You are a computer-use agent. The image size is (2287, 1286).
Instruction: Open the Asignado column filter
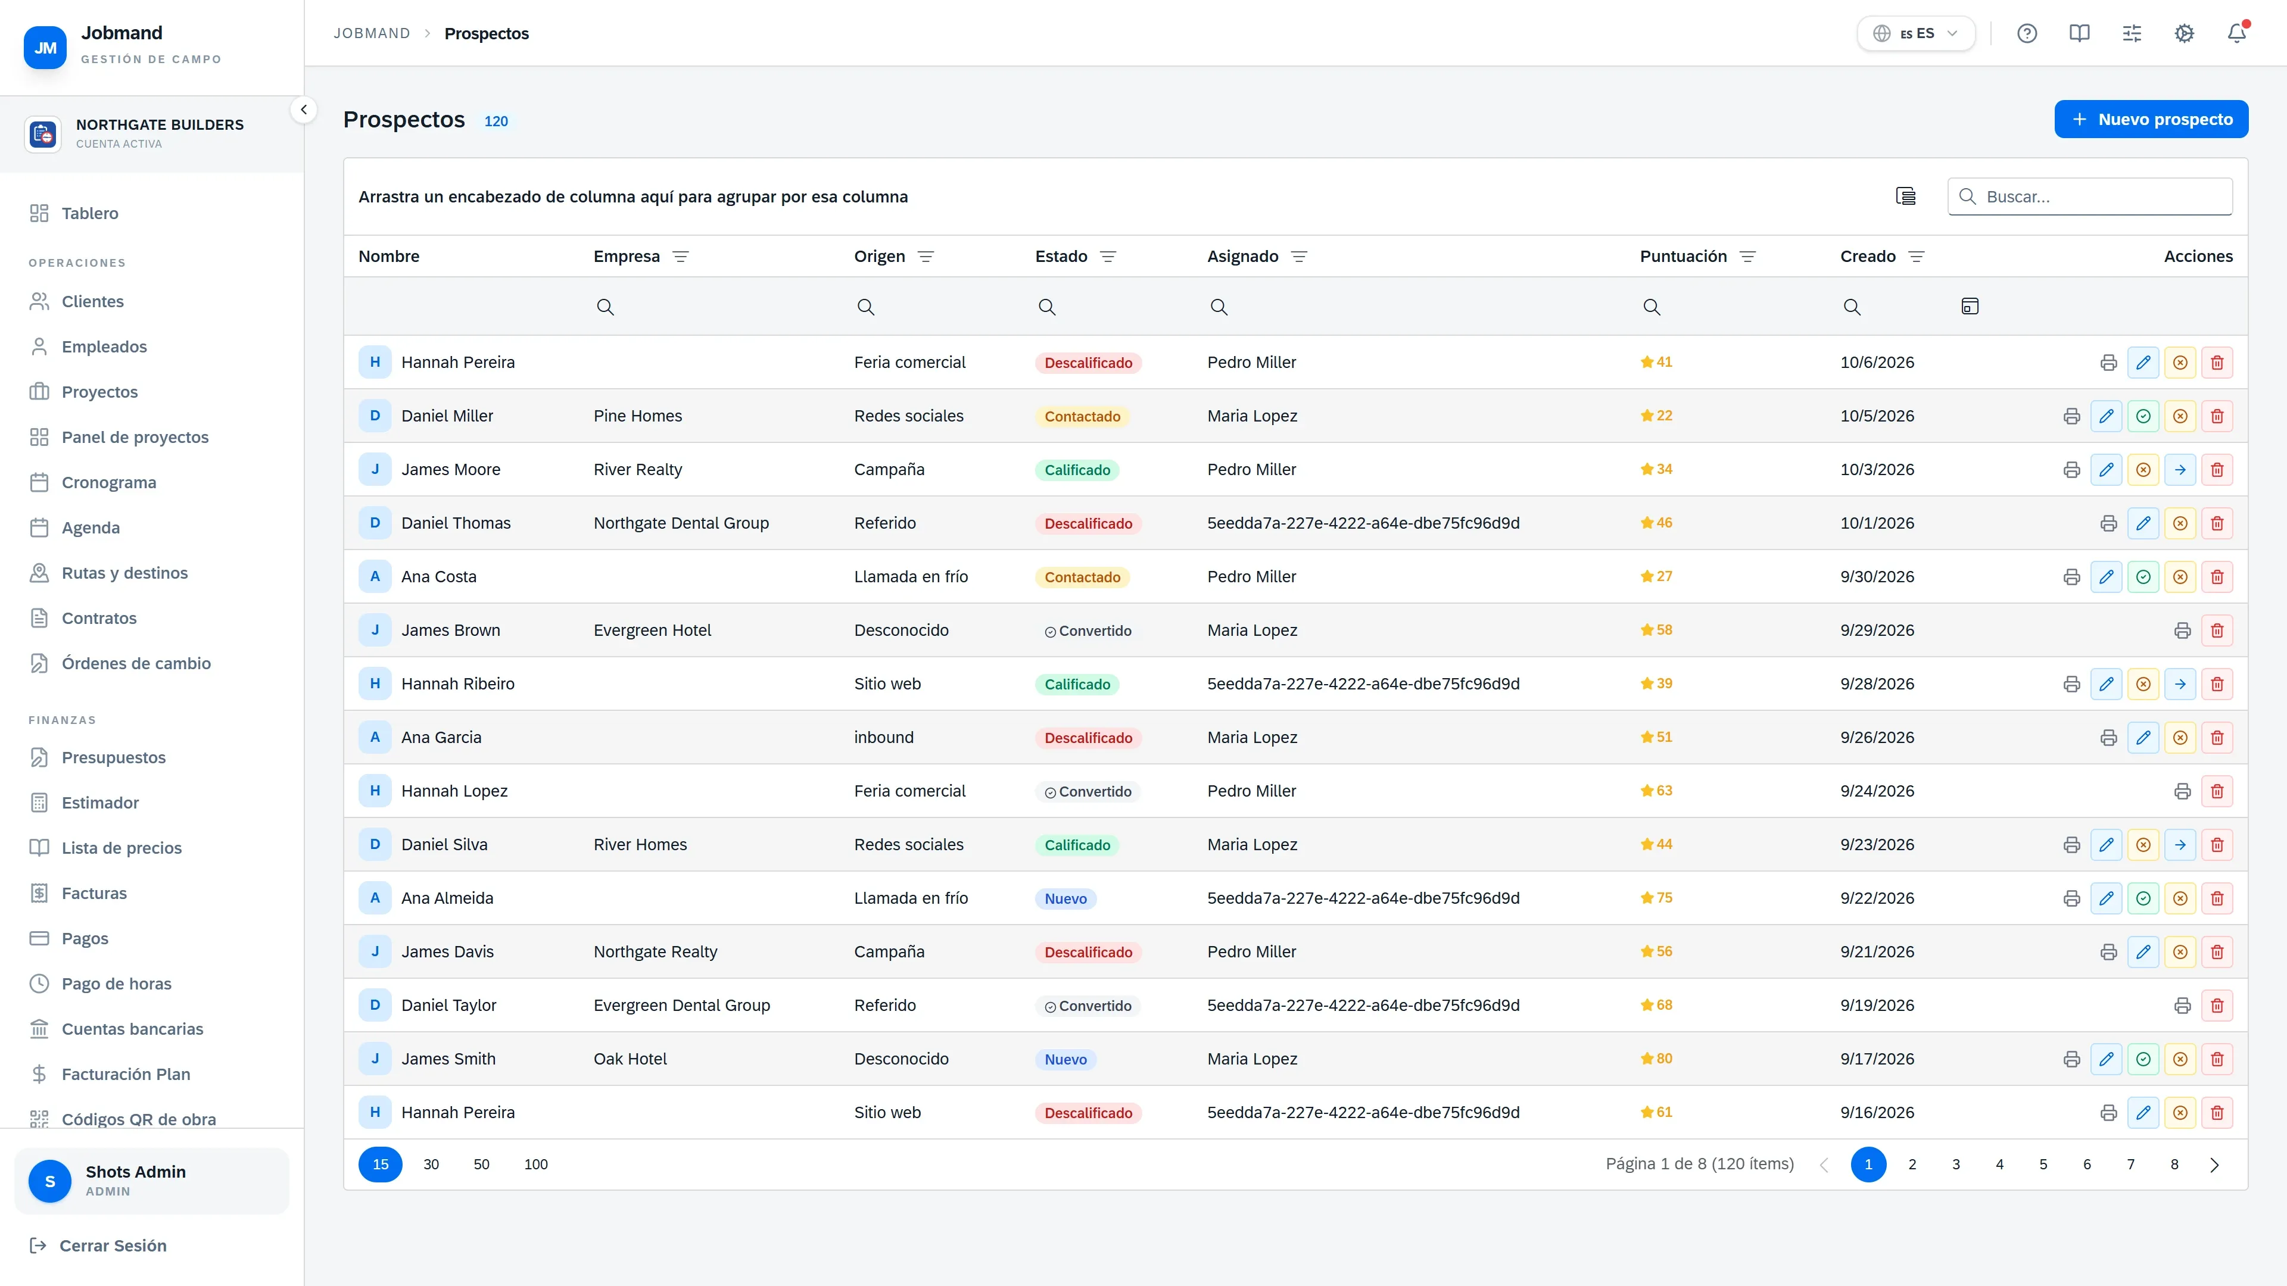point(1299,257)
